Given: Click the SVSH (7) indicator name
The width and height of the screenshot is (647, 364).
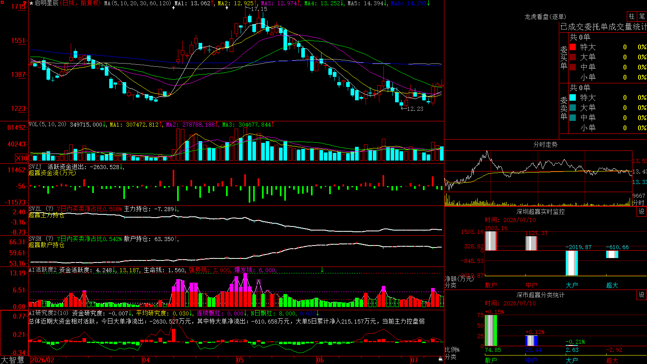Looking at the screenshot, I should click(x=41, y=239).
